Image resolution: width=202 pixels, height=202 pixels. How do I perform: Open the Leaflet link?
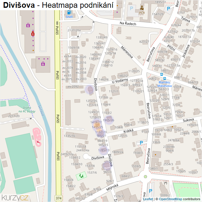click(x=148, y=199)
